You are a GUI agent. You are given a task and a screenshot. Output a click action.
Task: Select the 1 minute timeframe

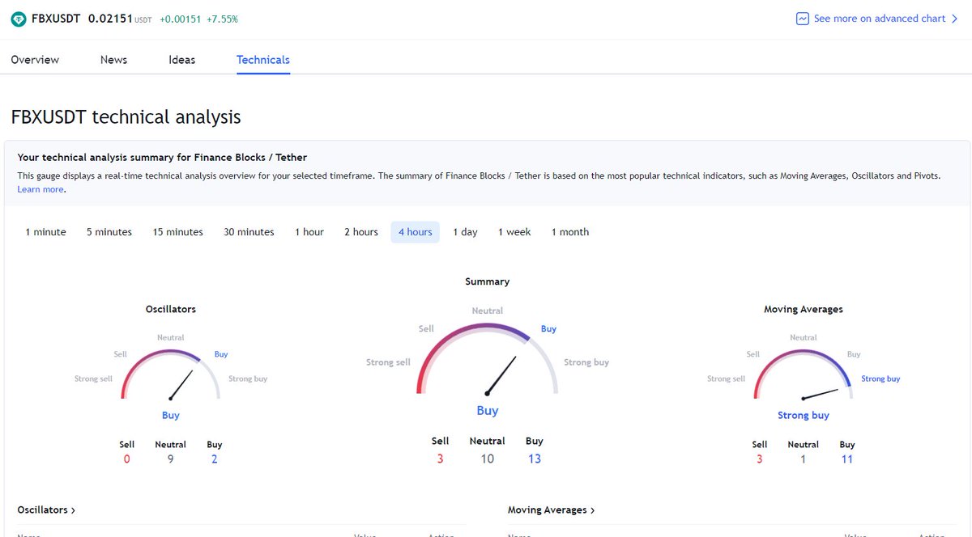(45, 232)
